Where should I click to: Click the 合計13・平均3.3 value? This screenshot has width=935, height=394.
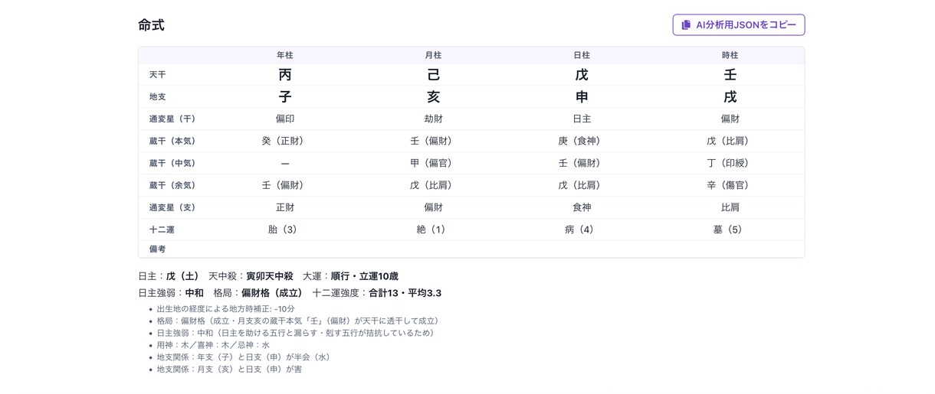(x=405, y=293)
